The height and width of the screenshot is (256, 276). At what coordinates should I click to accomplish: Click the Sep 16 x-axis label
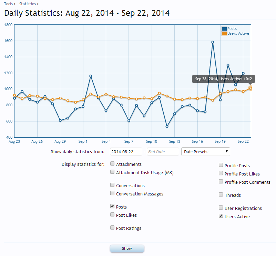pyautogui.click(x=197, y=141)
